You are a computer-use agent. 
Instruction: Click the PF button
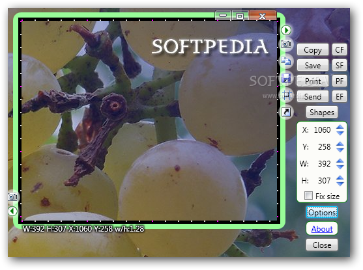(340, 81)
